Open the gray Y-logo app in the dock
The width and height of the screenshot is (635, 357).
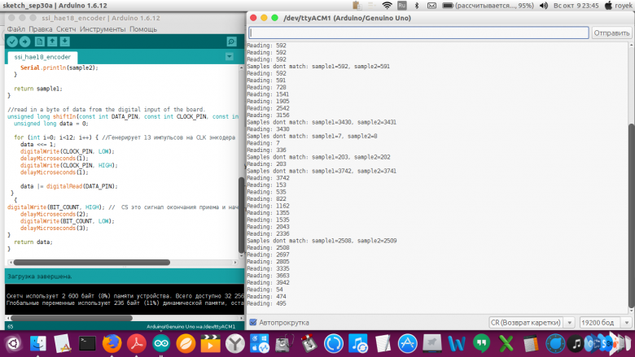click(x=235, y=344)
